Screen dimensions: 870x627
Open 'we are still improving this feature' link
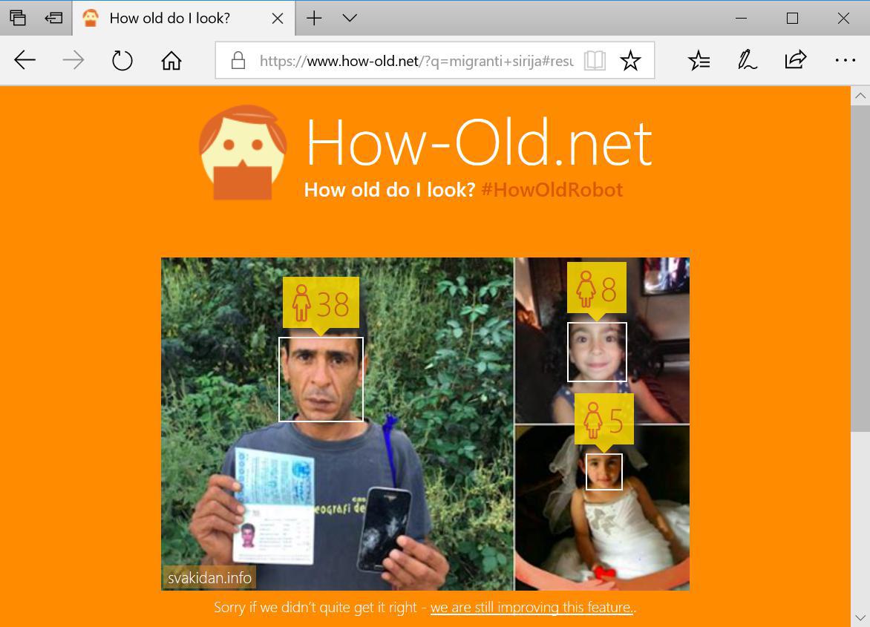click(x=532, y=607)
